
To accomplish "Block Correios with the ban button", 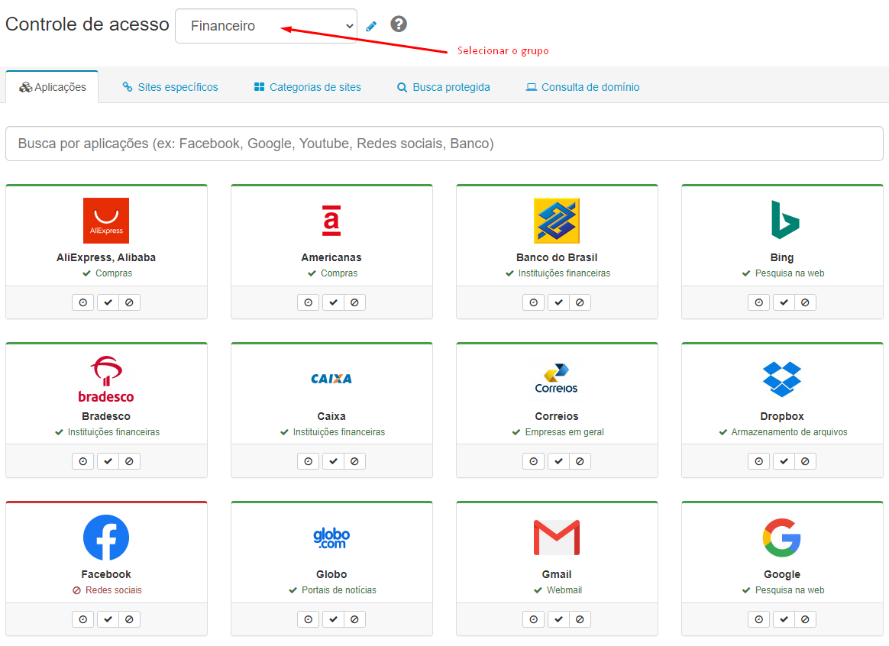I will tap(580, 461).
